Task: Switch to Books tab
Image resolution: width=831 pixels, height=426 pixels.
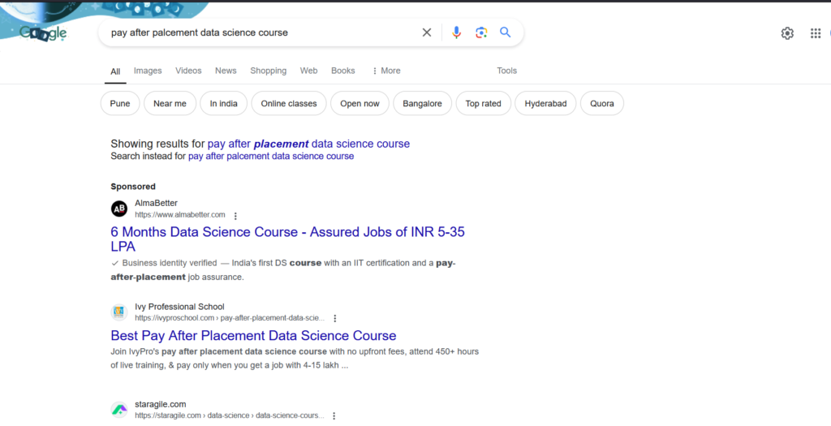Action: (343, 71)
